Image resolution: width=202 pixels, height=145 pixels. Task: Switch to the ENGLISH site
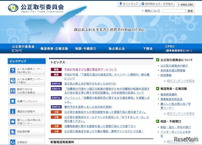click(x=186, y=5)
